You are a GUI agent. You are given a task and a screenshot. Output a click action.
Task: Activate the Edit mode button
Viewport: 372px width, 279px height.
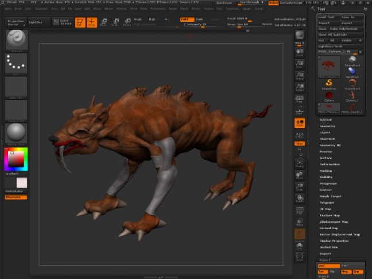[x=80, y=22]
